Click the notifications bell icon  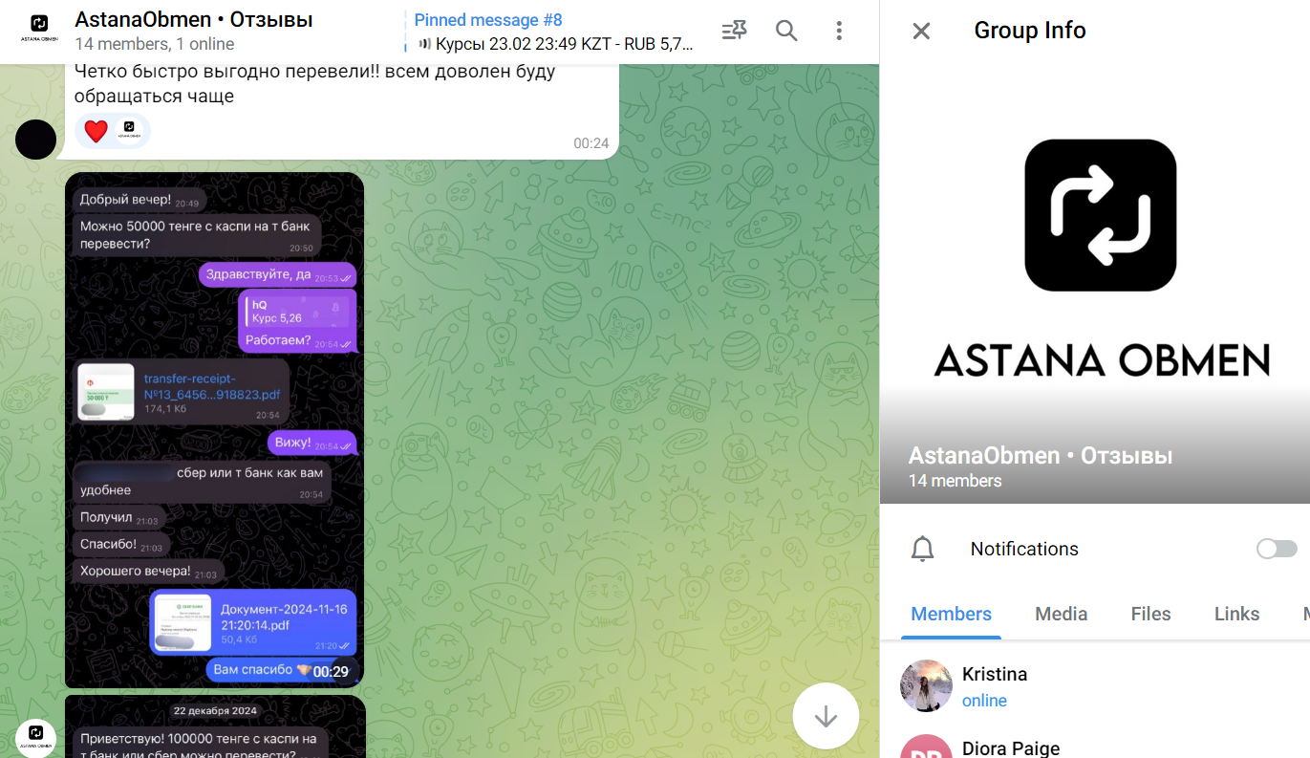click(922, 549)
